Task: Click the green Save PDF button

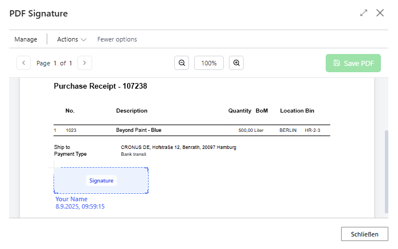Action: pos(353,63)
